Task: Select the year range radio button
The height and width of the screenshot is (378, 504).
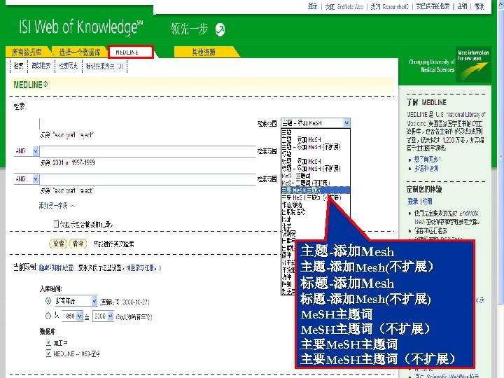Action: (48, 316)
